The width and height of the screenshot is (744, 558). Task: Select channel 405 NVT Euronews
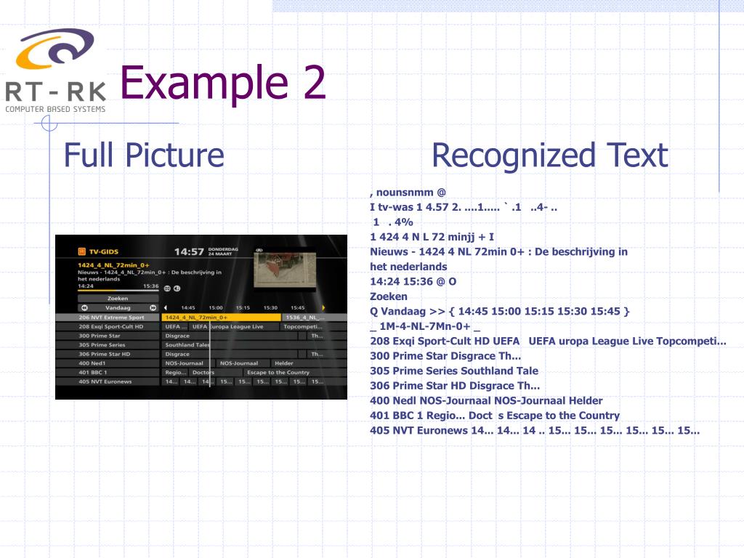[x=108, y=381]
